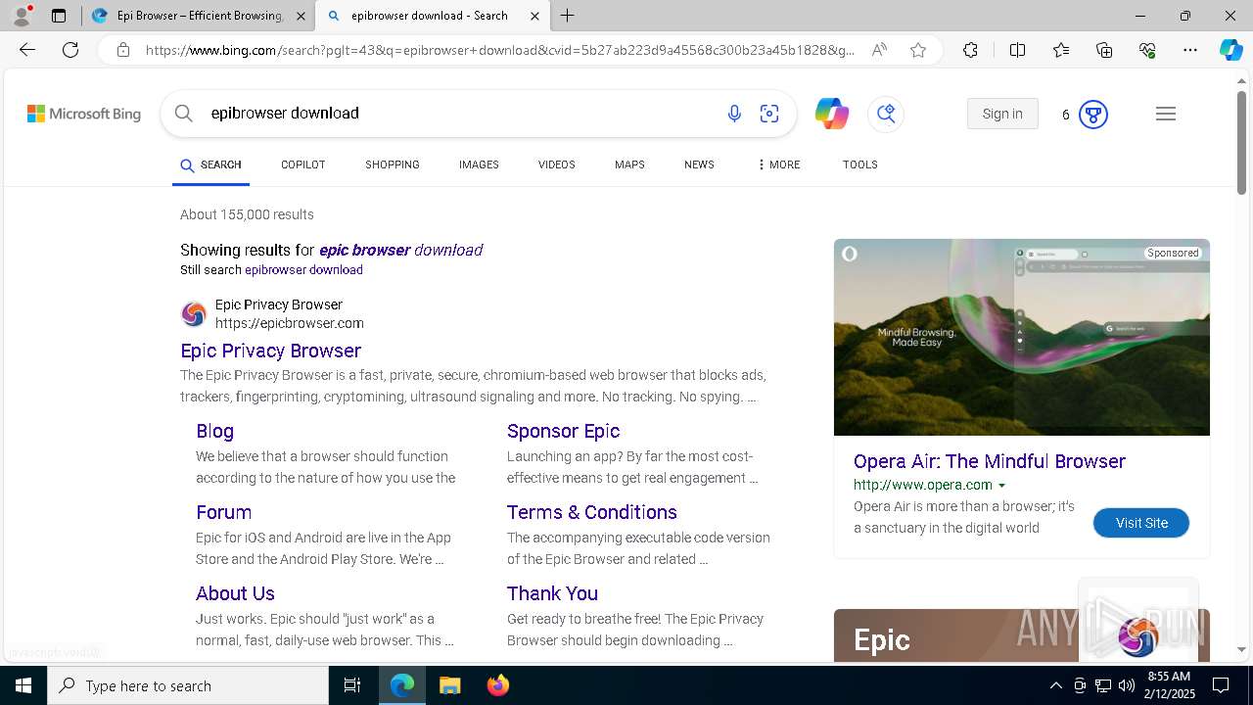Open the Epic Privacy Browser result link
The height and width of the screenshot is (705, 1253).
coord(271,351)
